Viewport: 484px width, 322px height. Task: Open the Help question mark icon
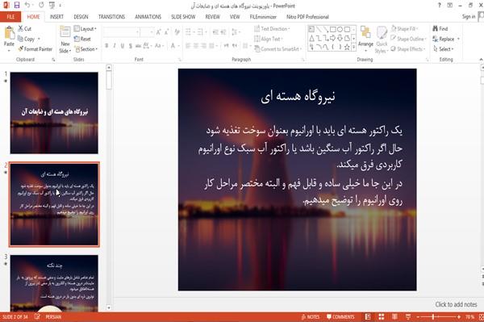point(440,6)
